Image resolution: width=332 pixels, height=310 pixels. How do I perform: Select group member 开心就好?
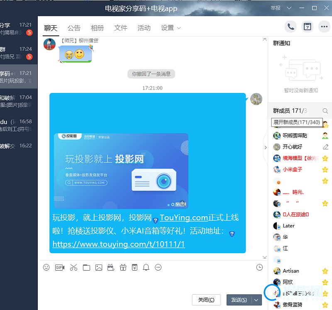click(293, 147)
